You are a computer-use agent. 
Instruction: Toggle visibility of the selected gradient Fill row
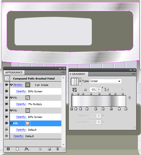[x=6, y=123]
